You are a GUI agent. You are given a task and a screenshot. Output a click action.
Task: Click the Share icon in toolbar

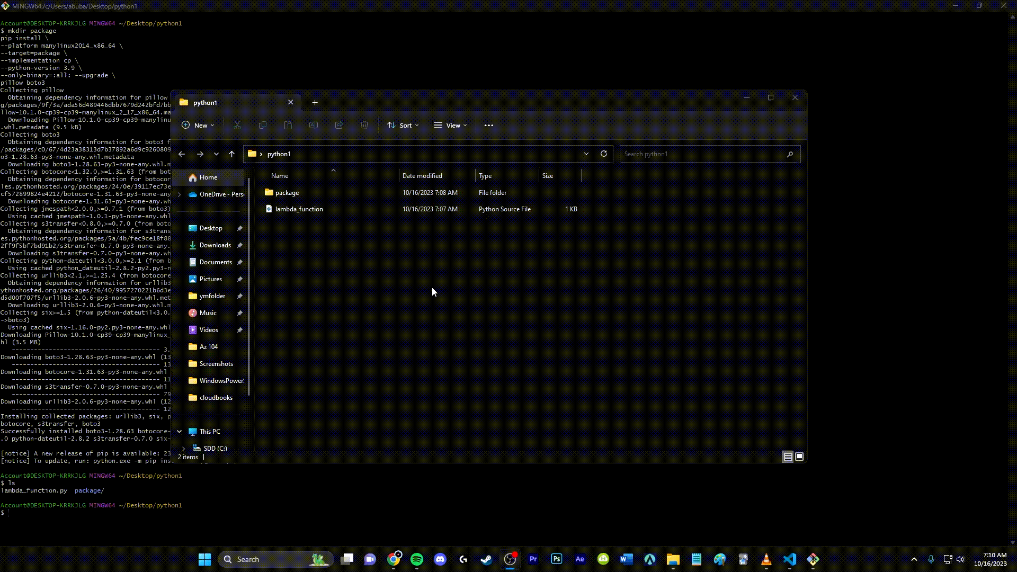point(339,126)
